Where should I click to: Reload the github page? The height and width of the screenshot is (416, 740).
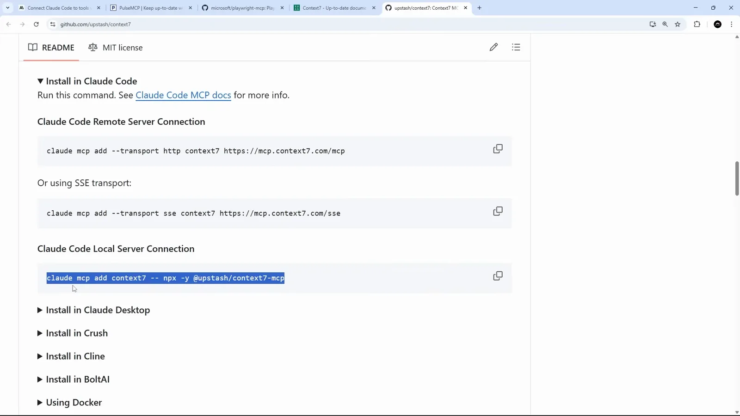(36, 24)
